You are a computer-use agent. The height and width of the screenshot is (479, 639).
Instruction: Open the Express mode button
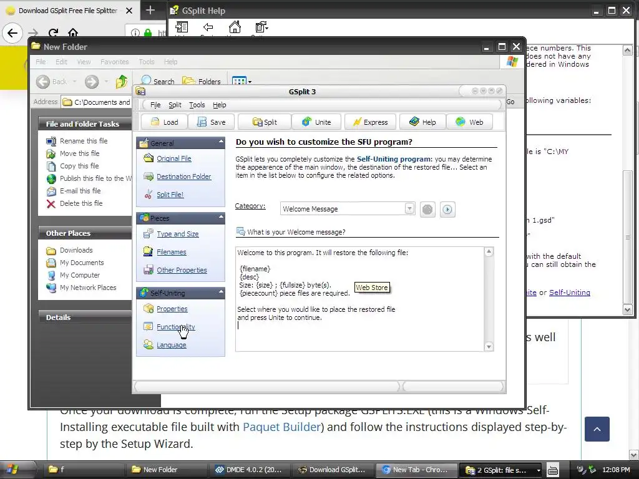pos(371,122)
